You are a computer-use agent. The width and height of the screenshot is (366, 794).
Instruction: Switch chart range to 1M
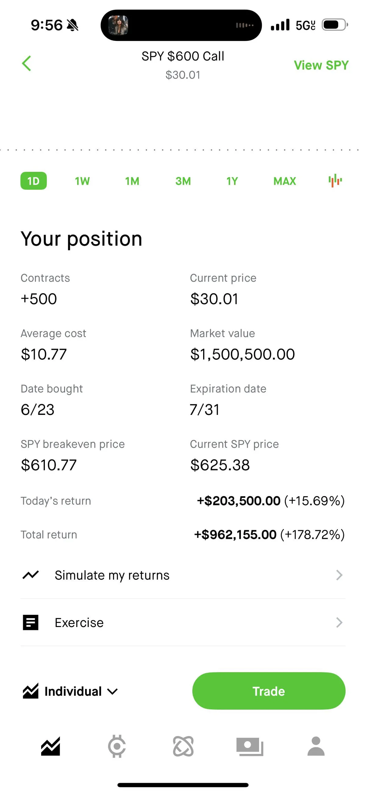pos(132,181)
